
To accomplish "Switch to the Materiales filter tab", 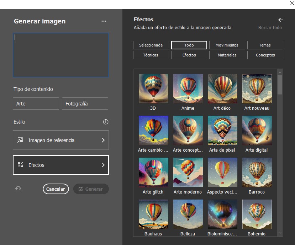I will [227, 55].
